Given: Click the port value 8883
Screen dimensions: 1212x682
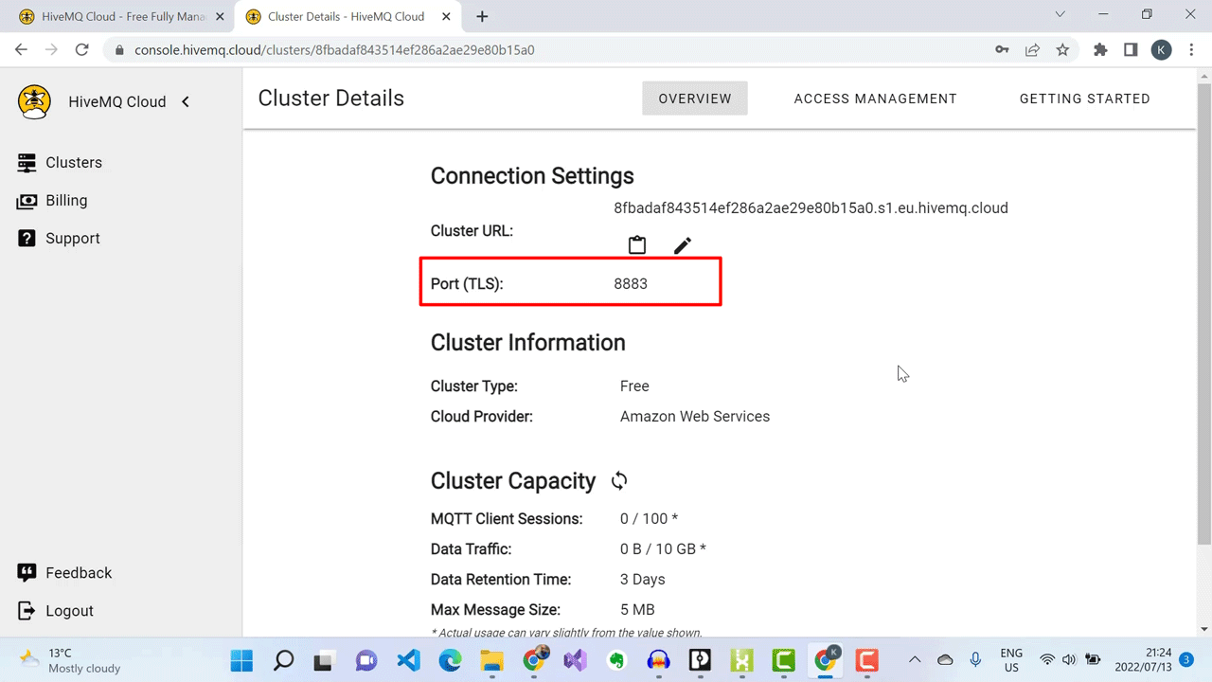Looking at the screenshot, I should tap(631, 283).
